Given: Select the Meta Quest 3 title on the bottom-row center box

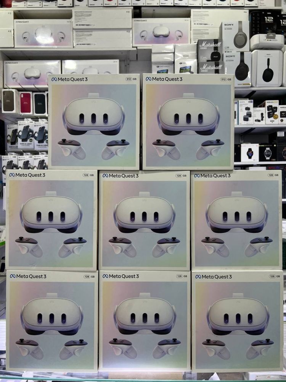Looking at the screenshot, I should [121, 276].
